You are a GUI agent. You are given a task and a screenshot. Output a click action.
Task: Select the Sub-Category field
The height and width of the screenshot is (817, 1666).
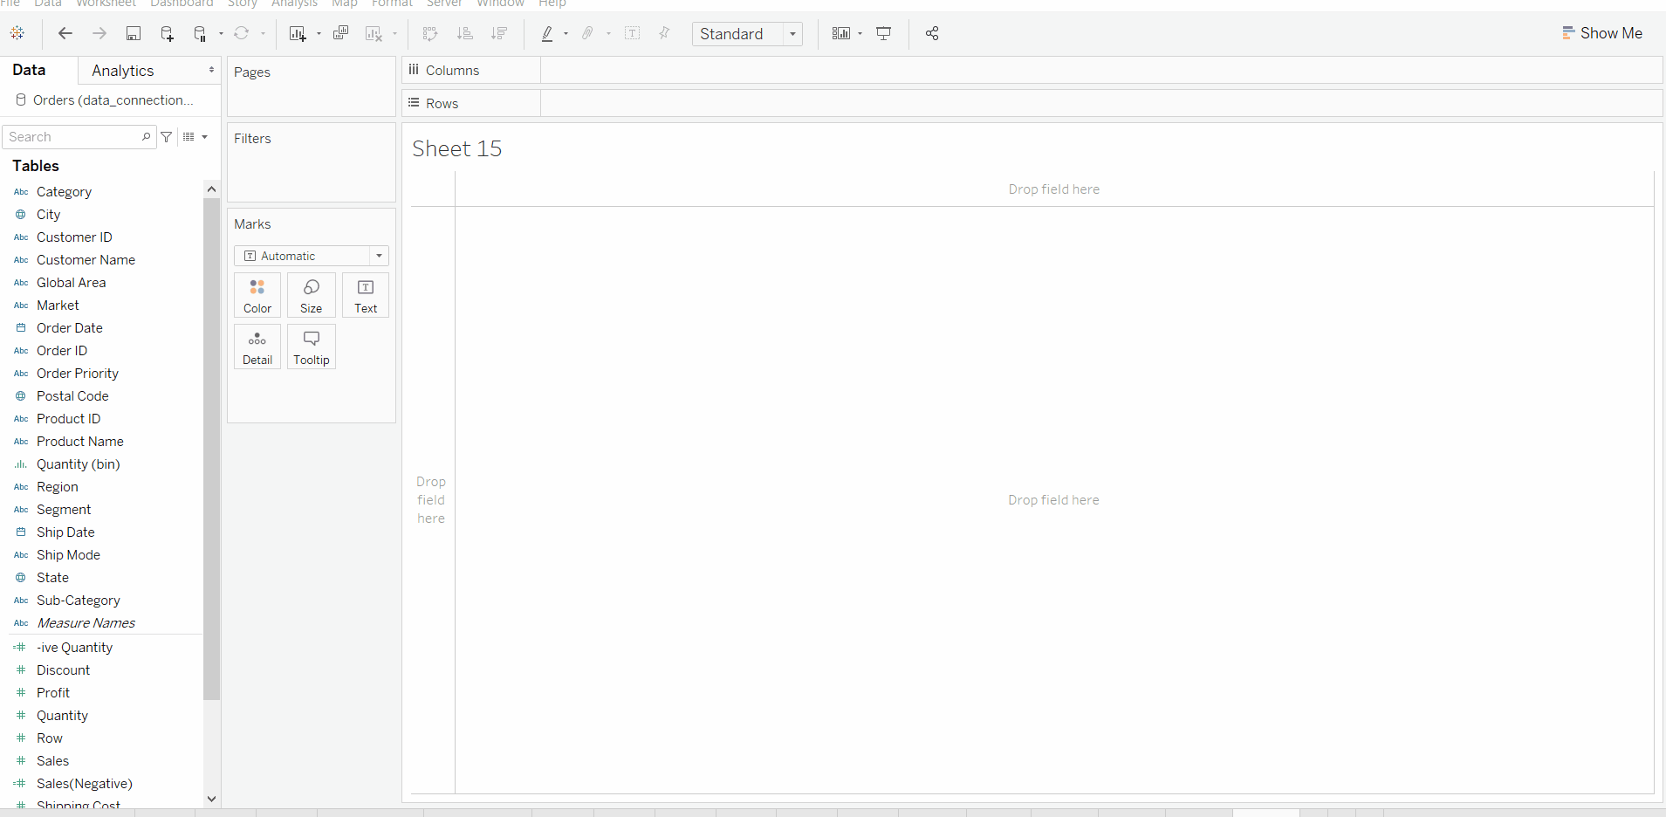point(79,601)
